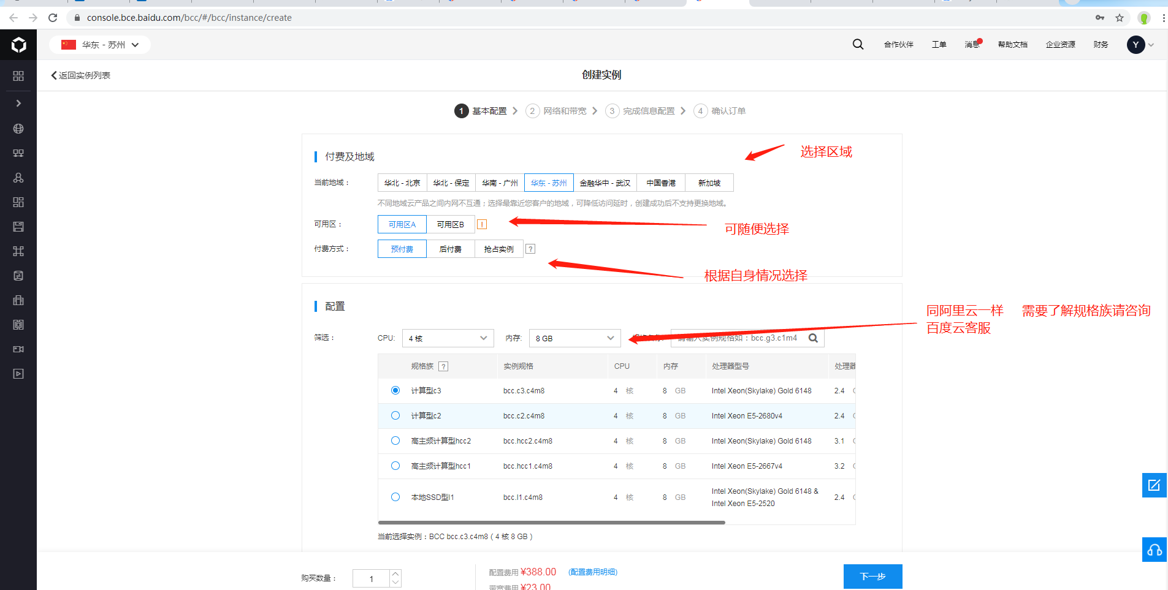Screen dimensions: 1168x590
Task: Click the video camera icon in sidebar
Action: point(18,349)
